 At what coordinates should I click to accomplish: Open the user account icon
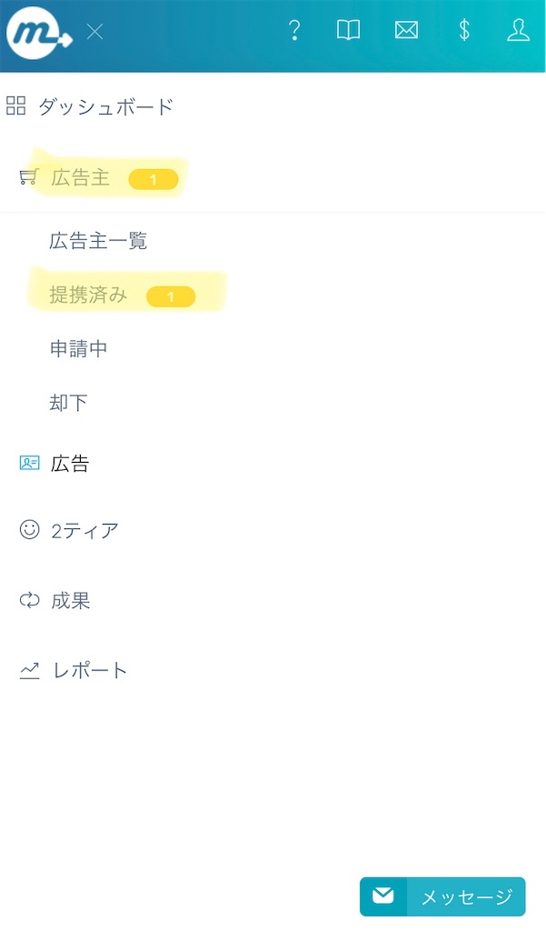tap(519, 30)
